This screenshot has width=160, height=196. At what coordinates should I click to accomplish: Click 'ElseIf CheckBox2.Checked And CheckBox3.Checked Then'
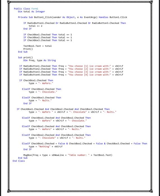pyautogui.click(x=56, y=135)
